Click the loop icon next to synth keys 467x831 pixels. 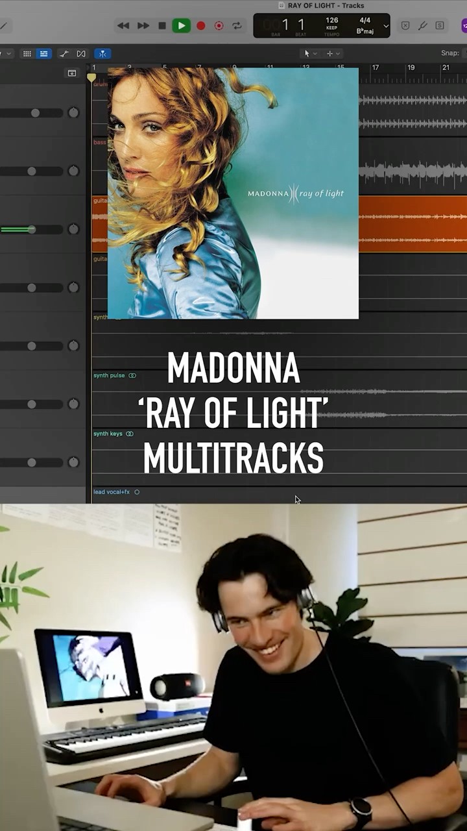[130, 434]
